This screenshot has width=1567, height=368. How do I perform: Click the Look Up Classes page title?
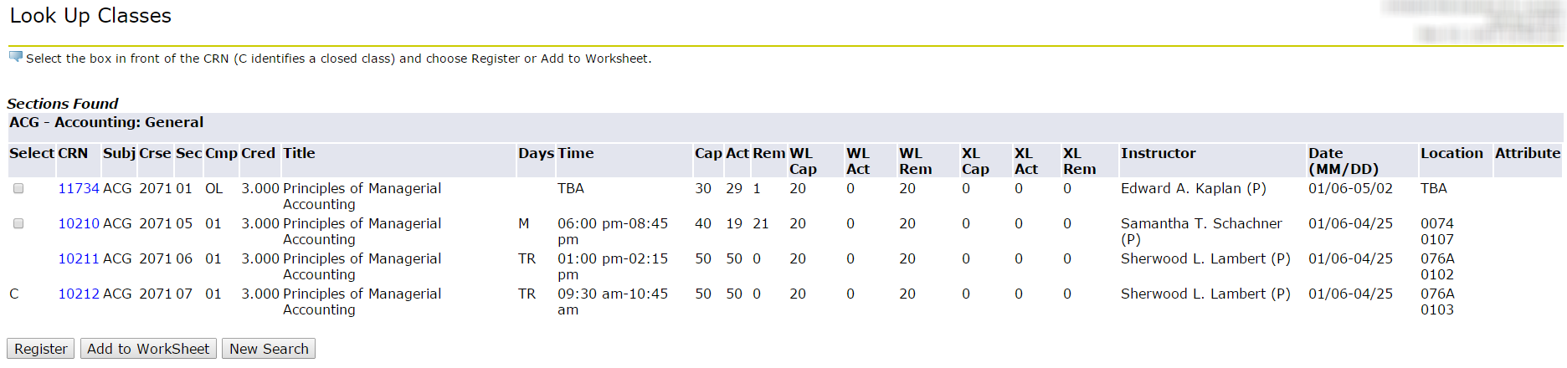[x=90, y=16]
